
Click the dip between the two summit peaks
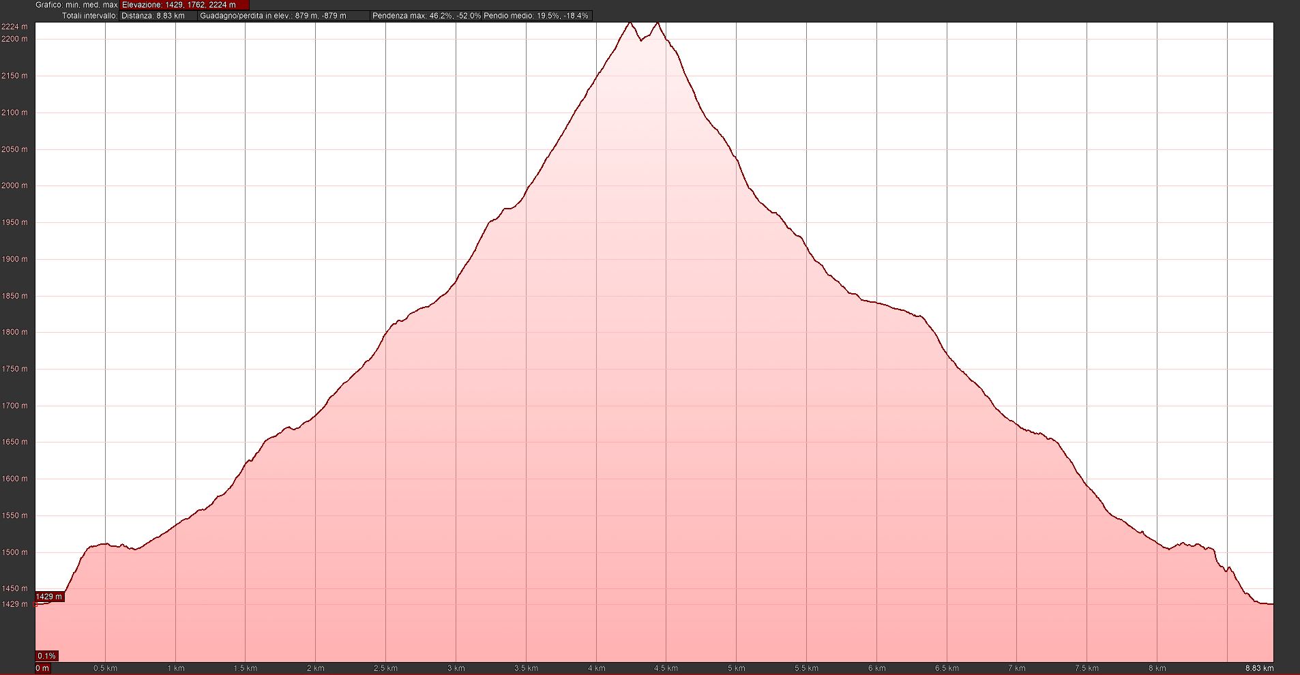(641, 40)
